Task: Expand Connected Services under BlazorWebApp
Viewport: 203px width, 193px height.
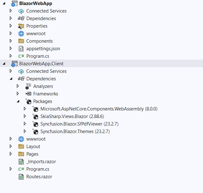Action: [11, 11]
